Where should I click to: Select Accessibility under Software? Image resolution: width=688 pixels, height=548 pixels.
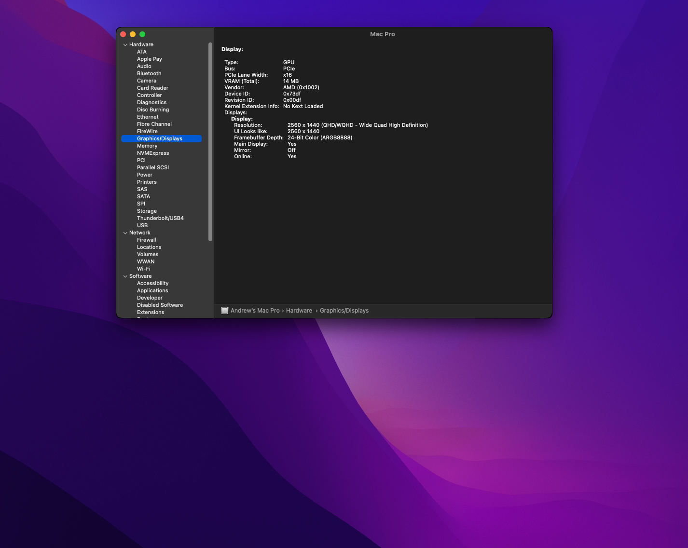click(x=153, y=284)
